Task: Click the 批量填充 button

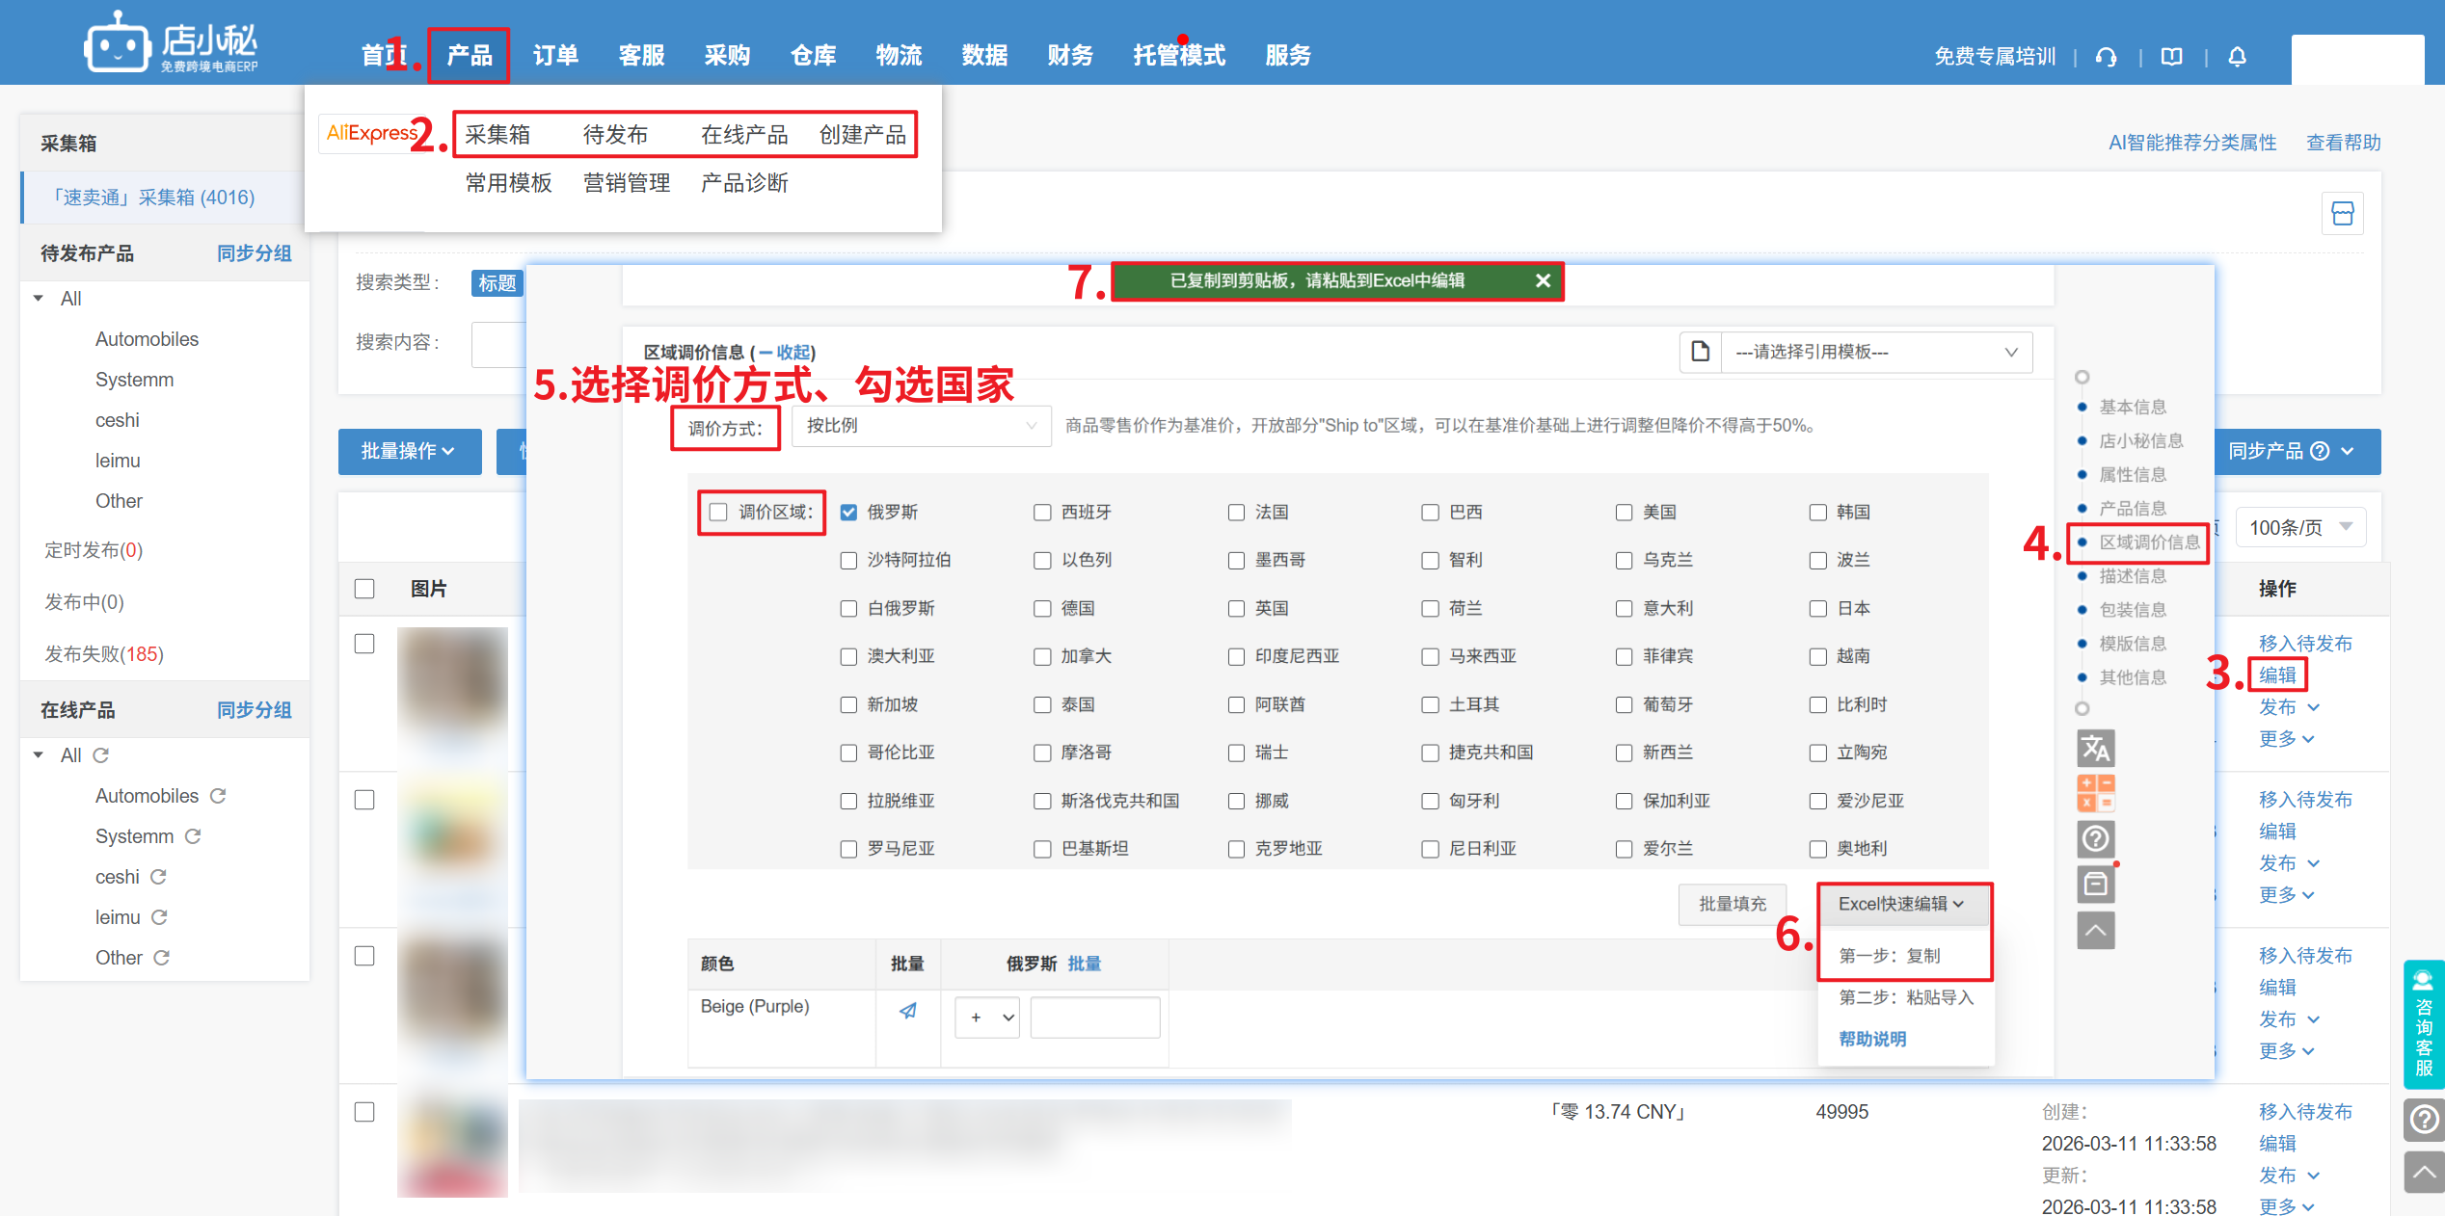Action: tap(1732, 904)
